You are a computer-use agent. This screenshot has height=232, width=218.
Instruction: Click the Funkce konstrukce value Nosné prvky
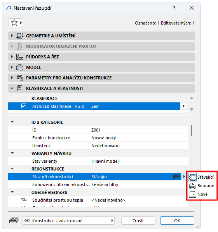[x=103, y=138]
